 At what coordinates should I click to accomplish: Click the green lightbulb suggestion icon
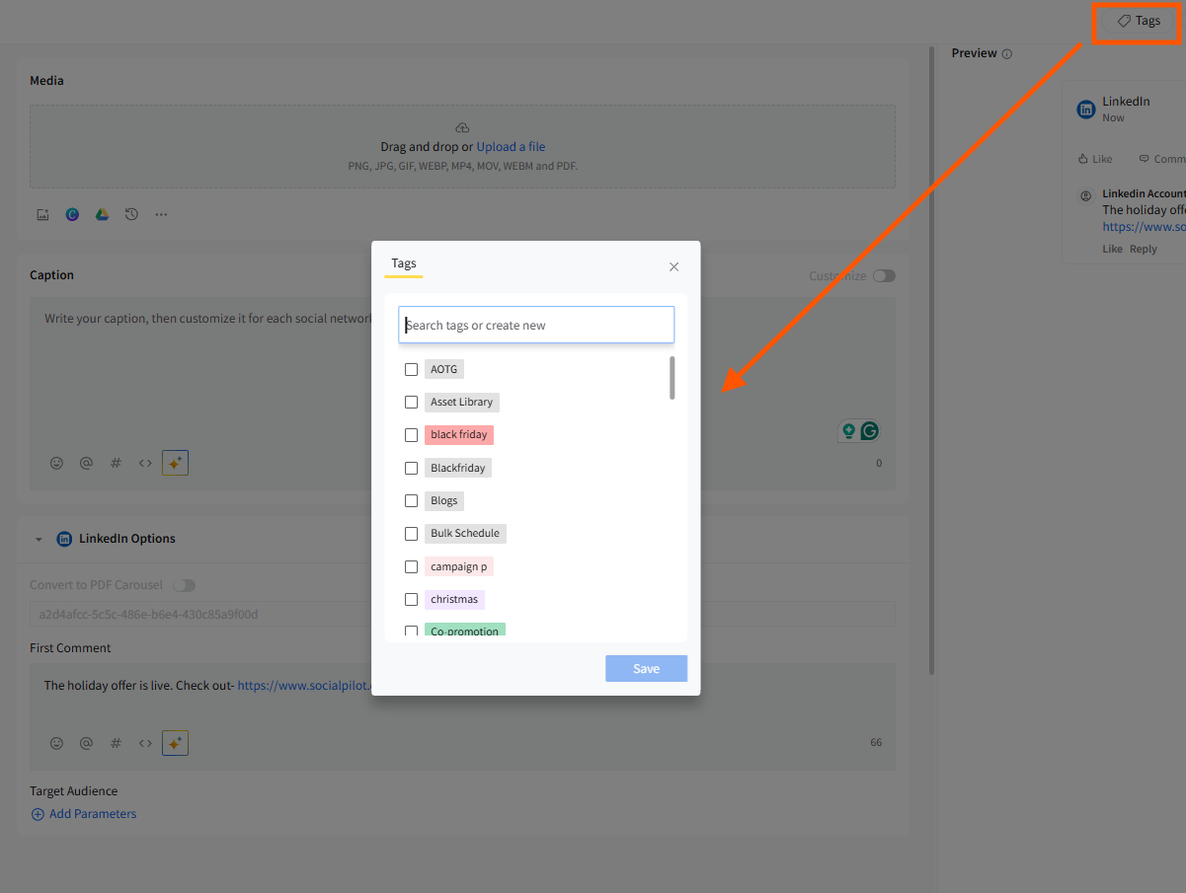pos(848,430)
